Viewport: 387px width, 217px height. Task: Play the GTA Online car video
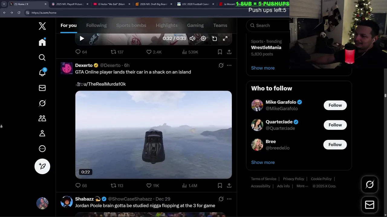[x=154, y=135]
